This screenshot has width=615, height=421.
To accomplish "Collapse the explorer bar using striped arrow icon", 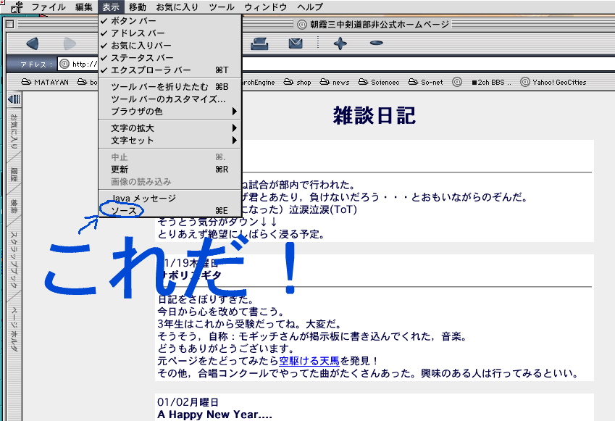I will [x=14, y=99].
